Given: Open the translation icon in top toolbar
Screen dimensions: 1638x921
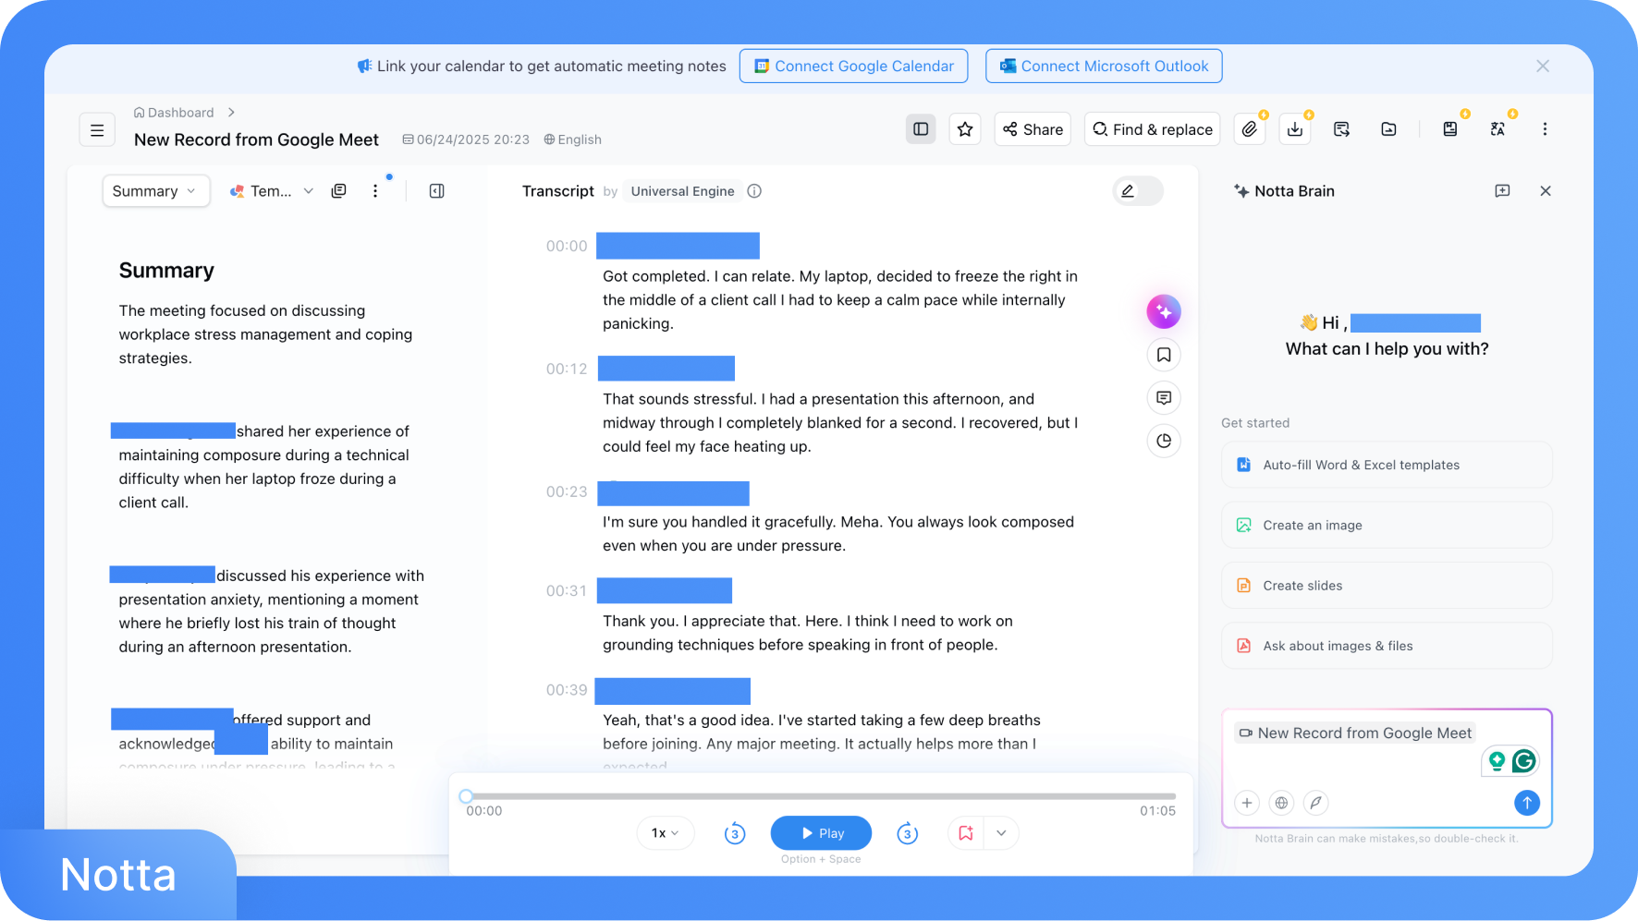Looking at the screenshot, I should [x=1497, y=128].
